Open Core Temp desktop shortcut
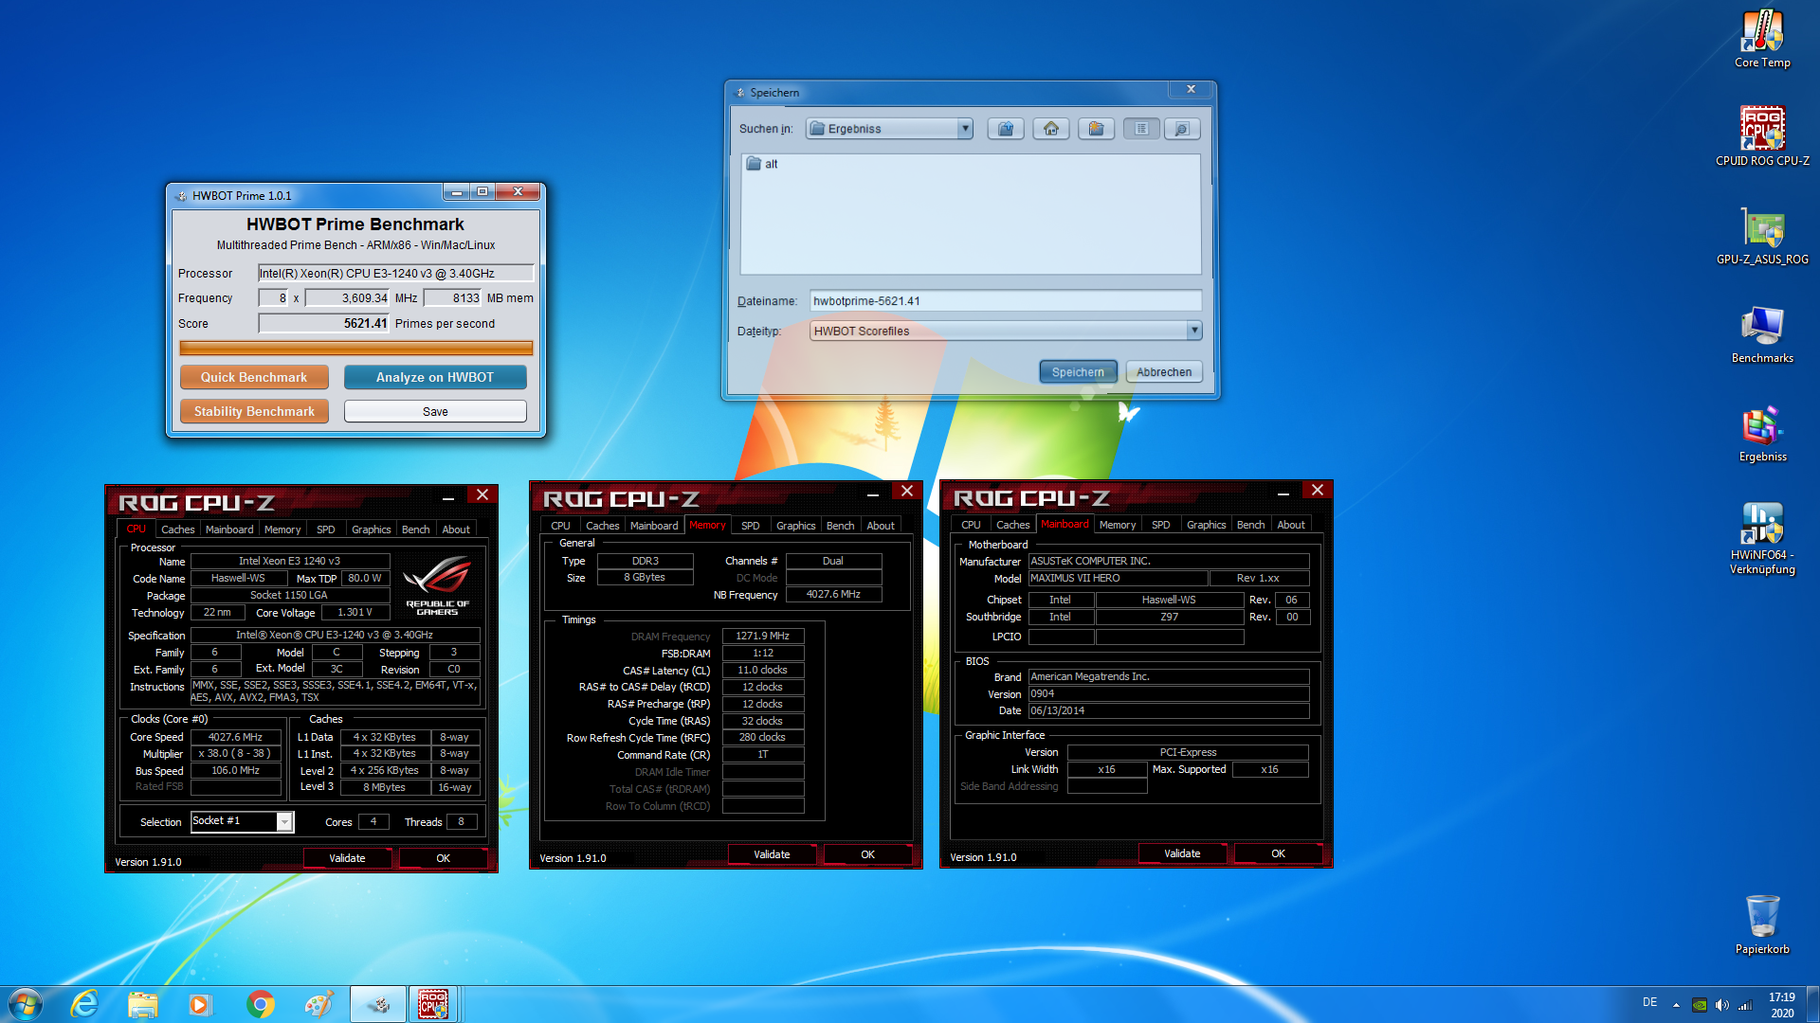The width and height of the screenshot is (1820, 1023). click(x=1762, y=40)
